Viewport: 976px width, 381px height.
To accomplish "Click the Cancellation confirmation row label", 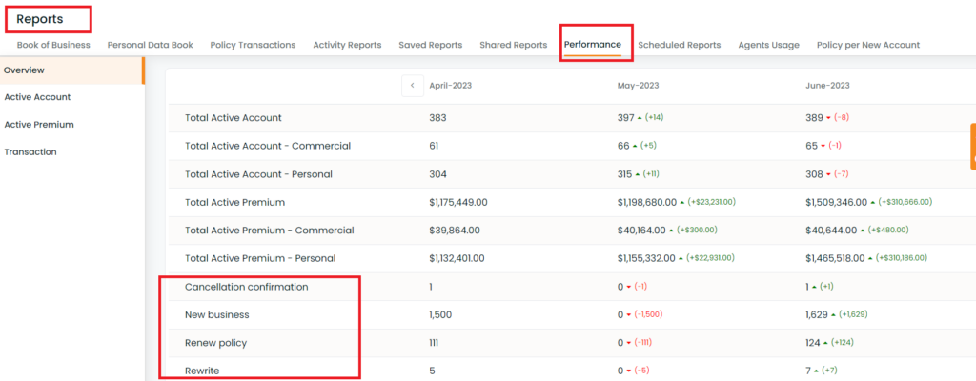I will click(247, 287).
